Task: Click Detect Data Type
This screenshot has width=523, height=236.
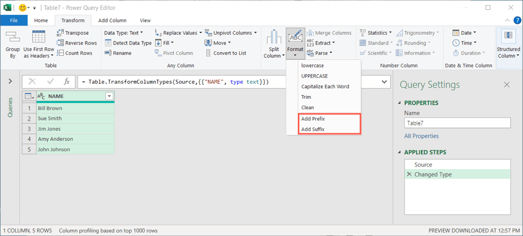Action: point(128,43)
